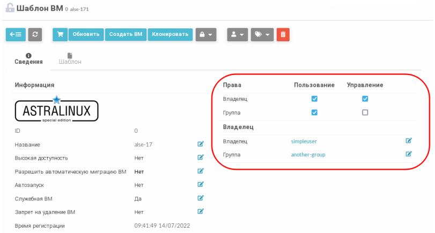Screen dimensions: 435x233
Task: Uncheck Владелец Пользование permission checkbox
Action: [x=314, y=99]
